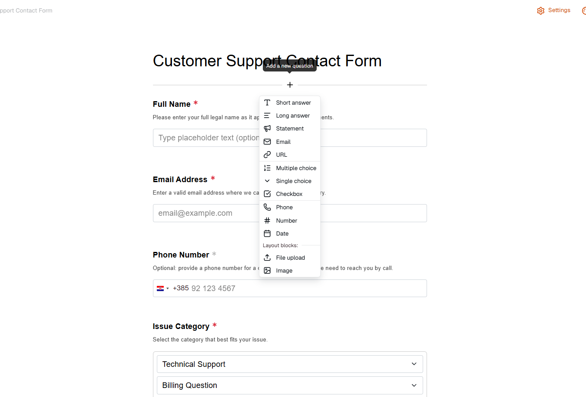Screen dimensions: 586x397
Task: Select the Phone handset icon
Action: coord(267,207)
